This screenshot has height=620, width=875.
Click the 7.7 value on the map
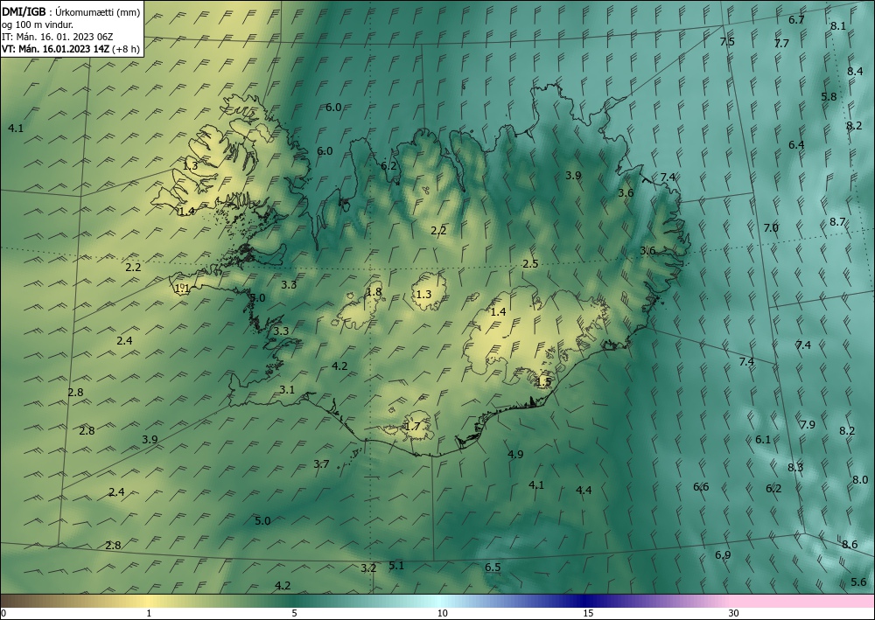tap(781, 43)
